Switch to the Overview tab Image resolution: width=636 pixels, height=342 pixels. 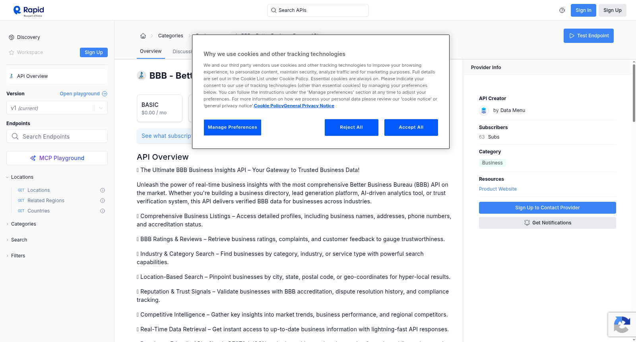[x=151, y=51]
